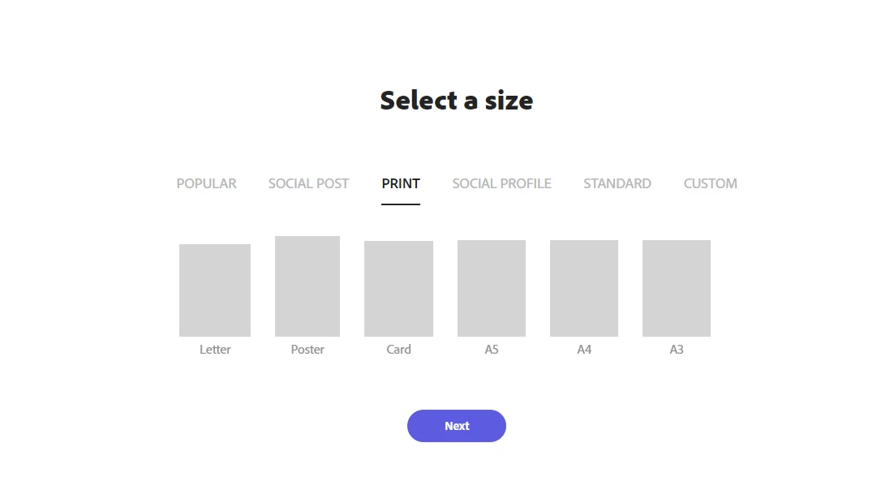
Task: Click the Letter text label
Action: (x=215, y=350)
